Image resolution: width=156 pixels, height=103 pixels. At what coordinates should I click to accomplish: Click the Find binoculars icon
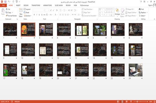click(x=141, y=9)
